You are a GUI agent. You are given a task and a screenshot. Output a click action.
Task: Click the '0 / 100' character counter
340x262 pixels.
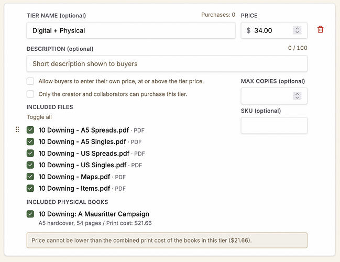(x=298, y=48)
